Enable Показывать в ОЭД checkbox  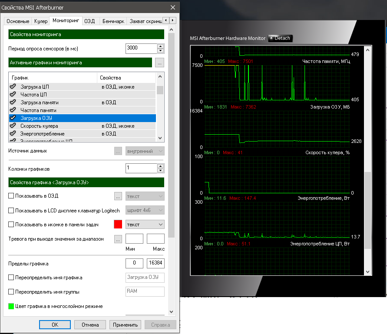click(11, 196)
